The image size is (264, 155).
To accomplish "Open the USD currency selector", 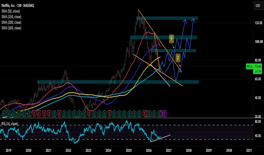I will click(x=258, y=6).
